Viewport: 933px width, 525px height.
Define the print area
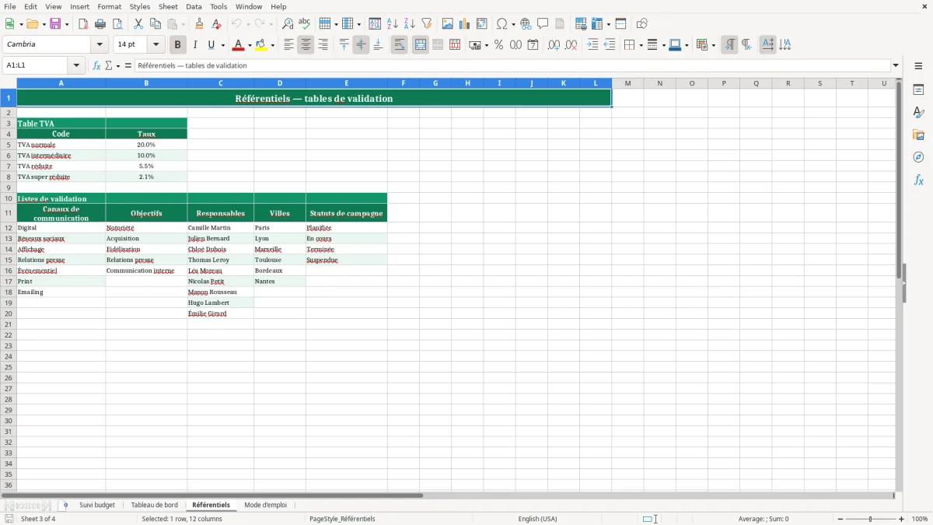point(581,24)
